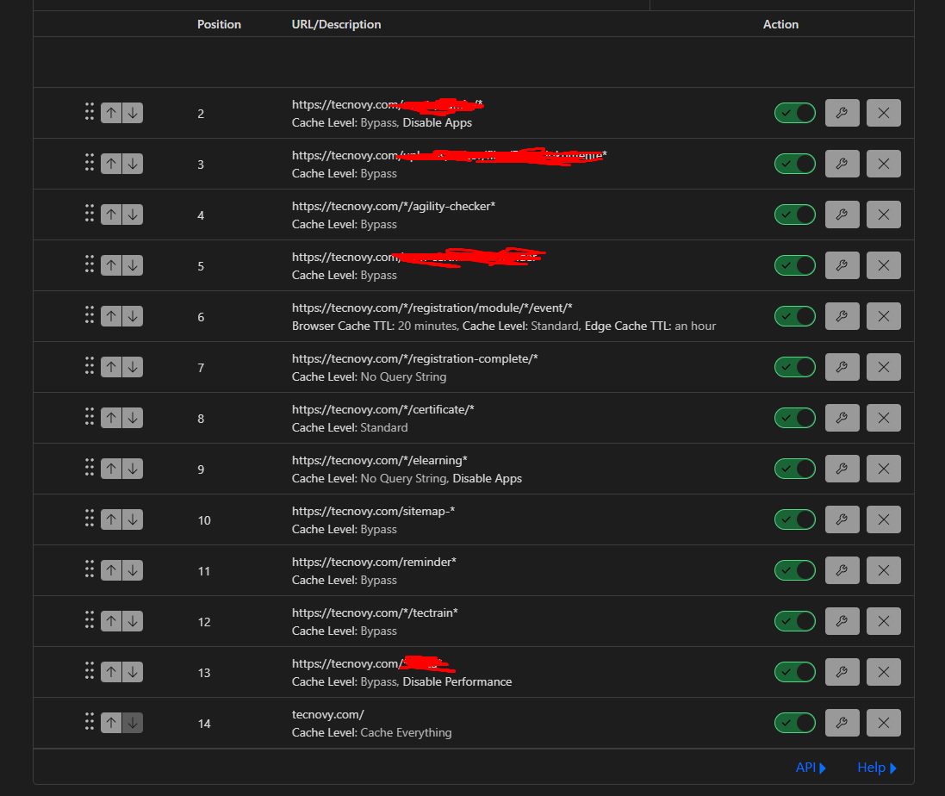Click the agility-checker URL text

(x=394, y=206)
